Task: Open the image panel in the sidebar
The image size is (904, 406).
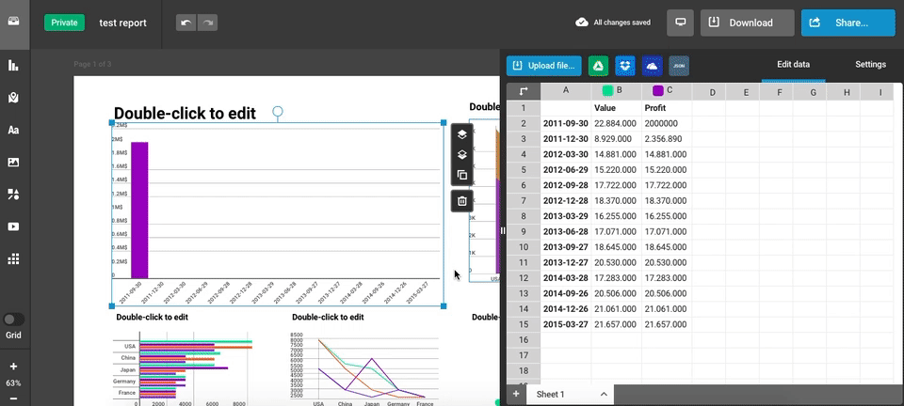Action: (x=13, y=163)
